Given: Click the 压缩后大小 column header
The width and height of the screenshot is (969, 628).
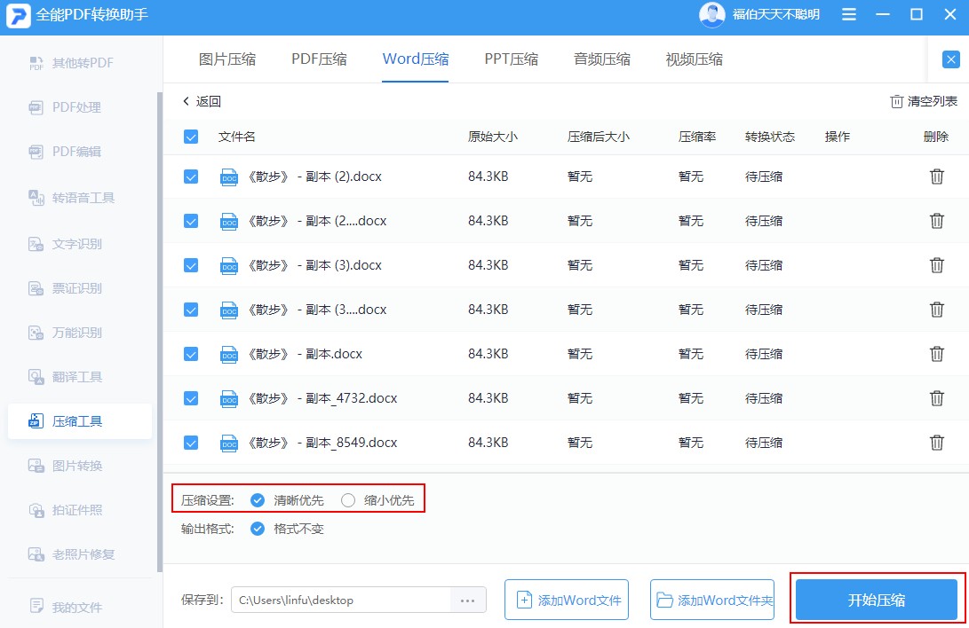Looking at the screenshot, I should tap(599, 137).
